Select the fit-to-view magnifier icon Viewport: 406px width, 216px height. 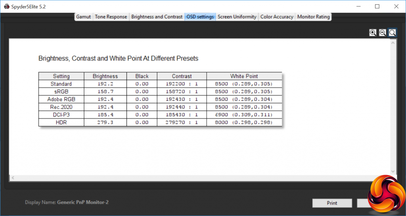click(x=392, y=33)
